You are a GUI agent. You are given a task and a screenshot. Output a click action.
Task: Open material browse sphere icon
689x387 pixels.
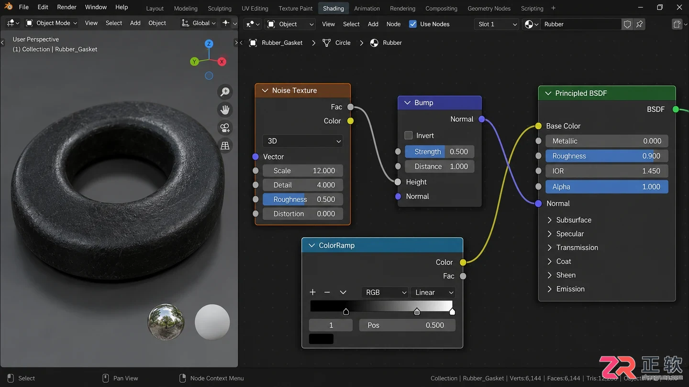[531, 24]
